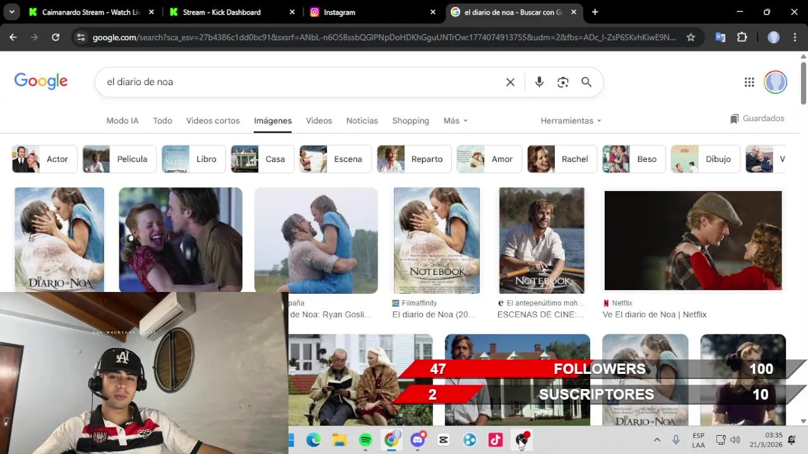Click the address bar URL
The height and width of the screenshot is (454, 808).
click(384, 37)
